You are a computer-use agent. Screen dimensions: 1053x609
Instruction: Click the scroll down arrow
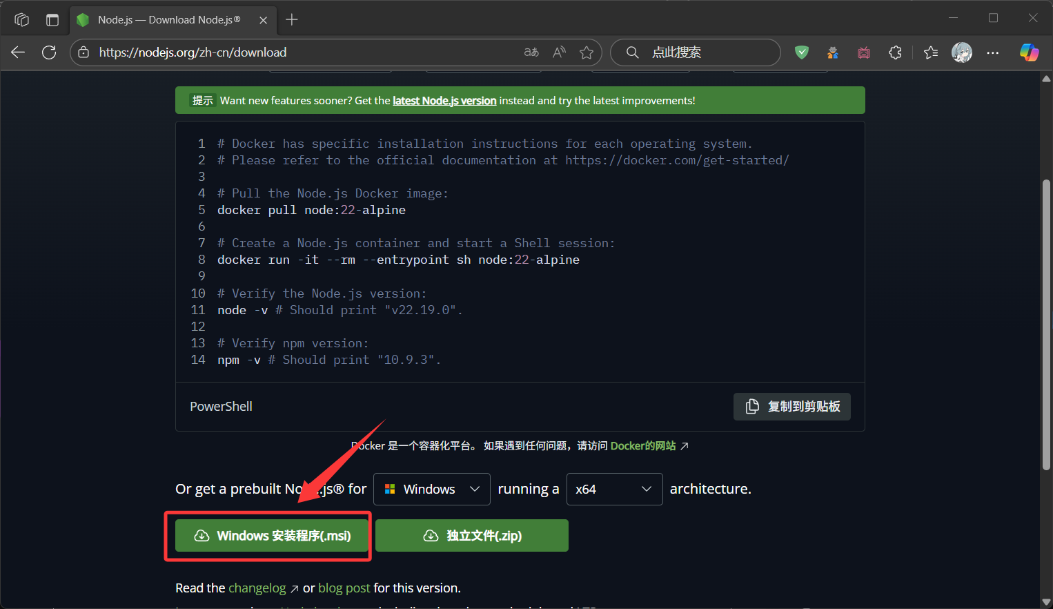pyautogui.click(x=1046, y=603)
